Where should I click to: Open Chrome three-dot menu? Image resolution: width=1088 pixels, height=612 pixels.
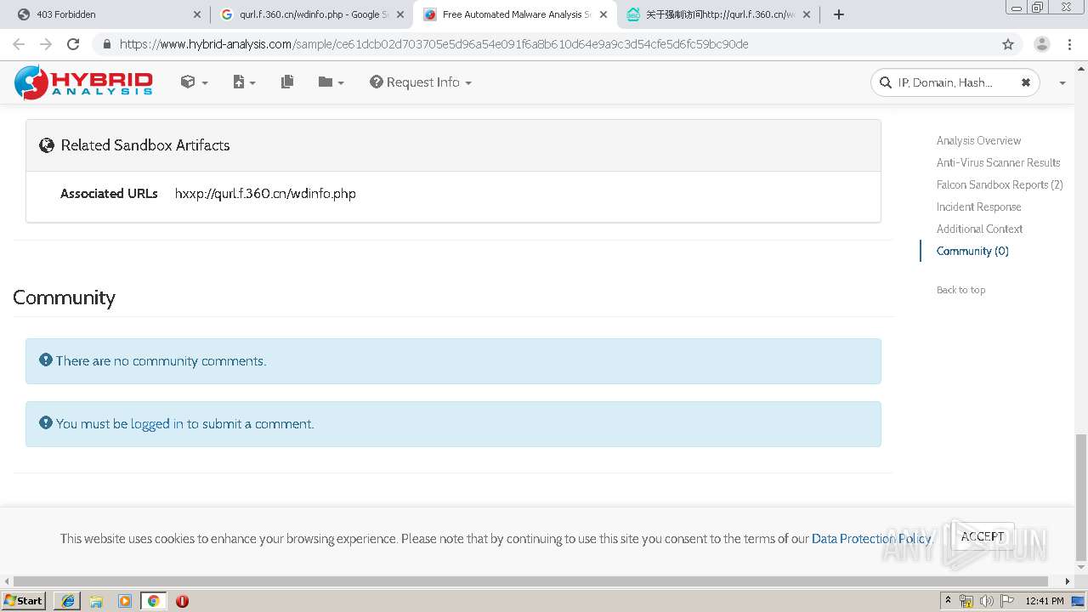point(1071,44)
